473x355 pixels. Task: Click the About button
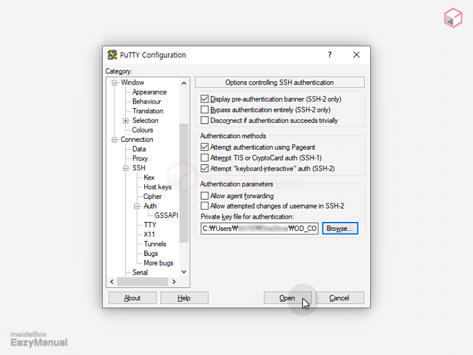tap(132, 298)
